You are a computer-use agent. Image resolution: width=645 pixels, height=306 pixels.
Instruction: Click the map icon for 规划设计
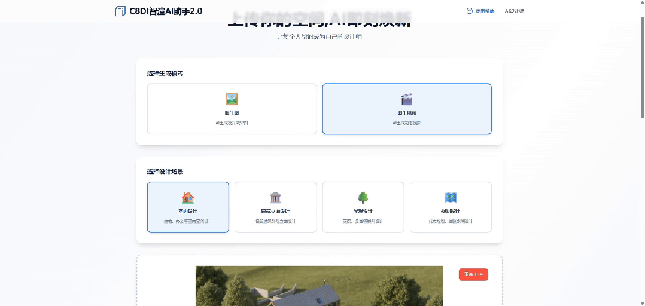[451, 198]
